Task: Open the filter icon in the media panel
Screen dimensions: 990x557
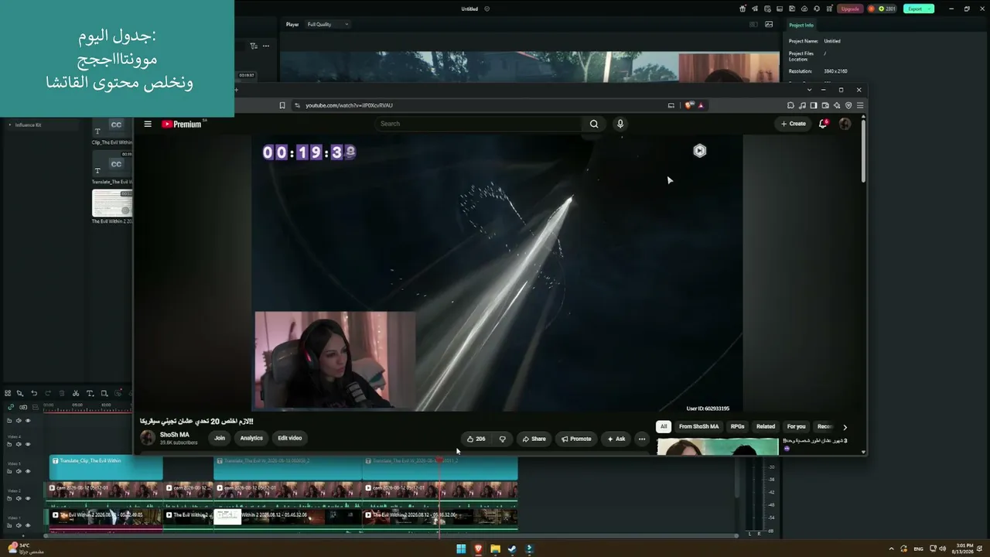Action: pos(254,46)
